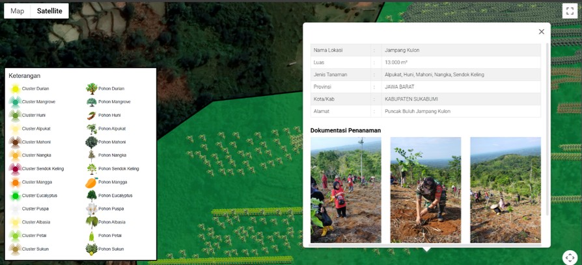Click the Cluster Mangrove legend icon
Image resolution: width=582 pixels, height=265 pixels.
15,102
